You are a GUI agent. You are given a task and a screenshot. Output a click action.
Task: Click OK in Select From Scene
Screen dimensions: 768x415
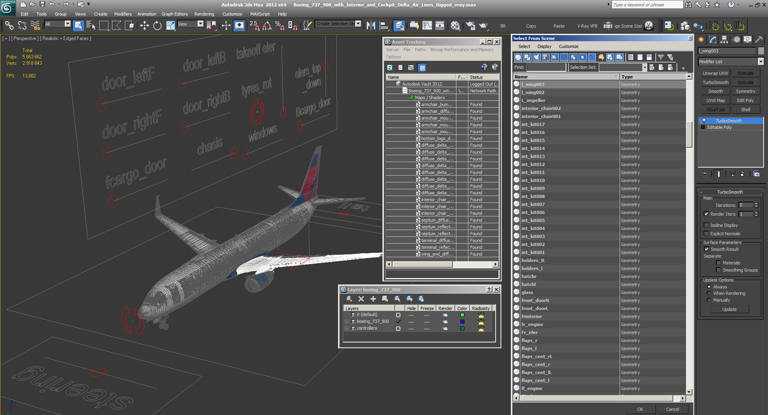[640, 409]
